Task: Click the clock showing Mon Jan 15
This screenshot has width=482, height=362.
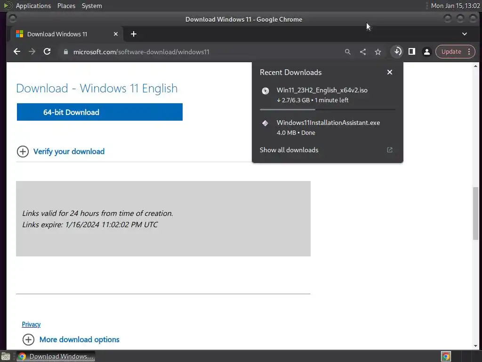Action: click(x=455, y=6)
